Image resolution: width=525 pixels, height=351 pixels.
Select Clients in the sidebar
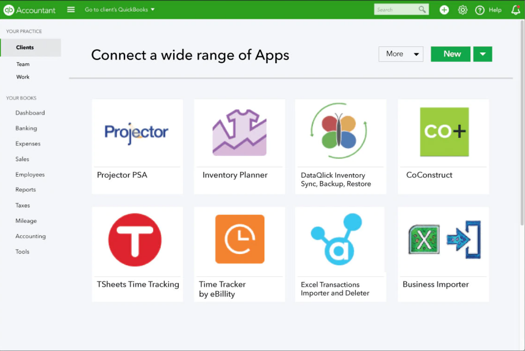(25, 47)
